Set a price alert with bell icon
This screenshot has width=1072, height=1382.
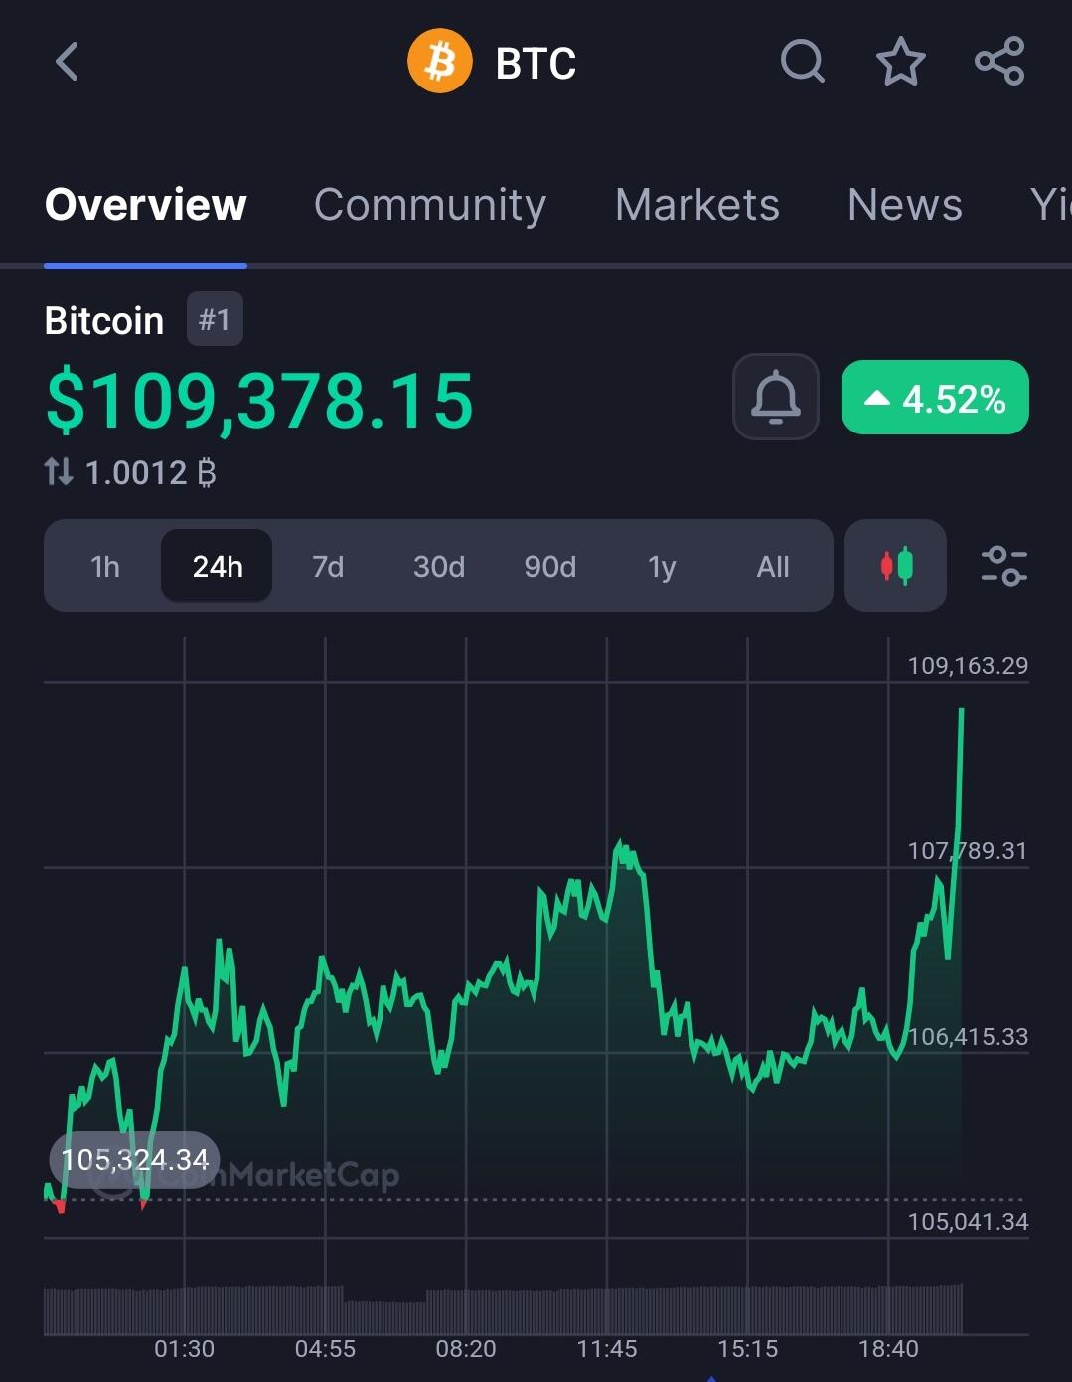tap(776, 397)
